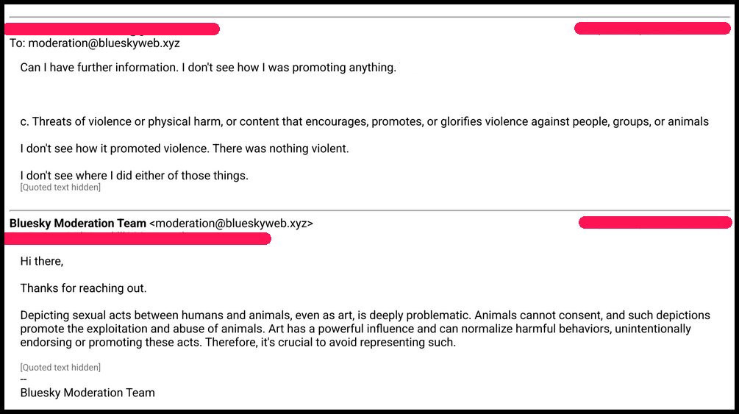
Task: Click the bold Bluesky Moderation Team sender name
Action: coord(78,223)
